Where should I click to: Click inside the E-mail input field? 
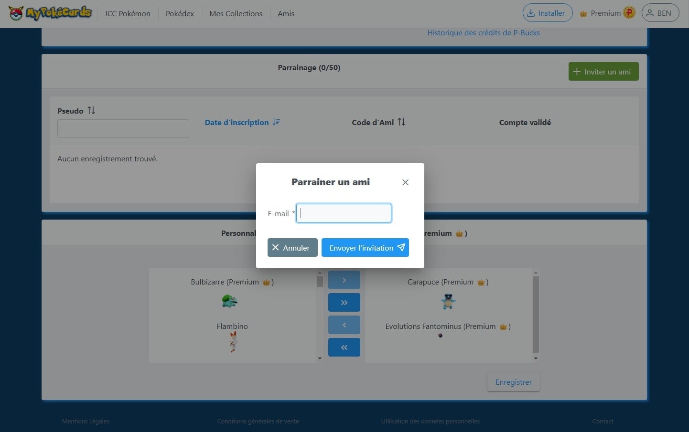click(x=344, y=213)
